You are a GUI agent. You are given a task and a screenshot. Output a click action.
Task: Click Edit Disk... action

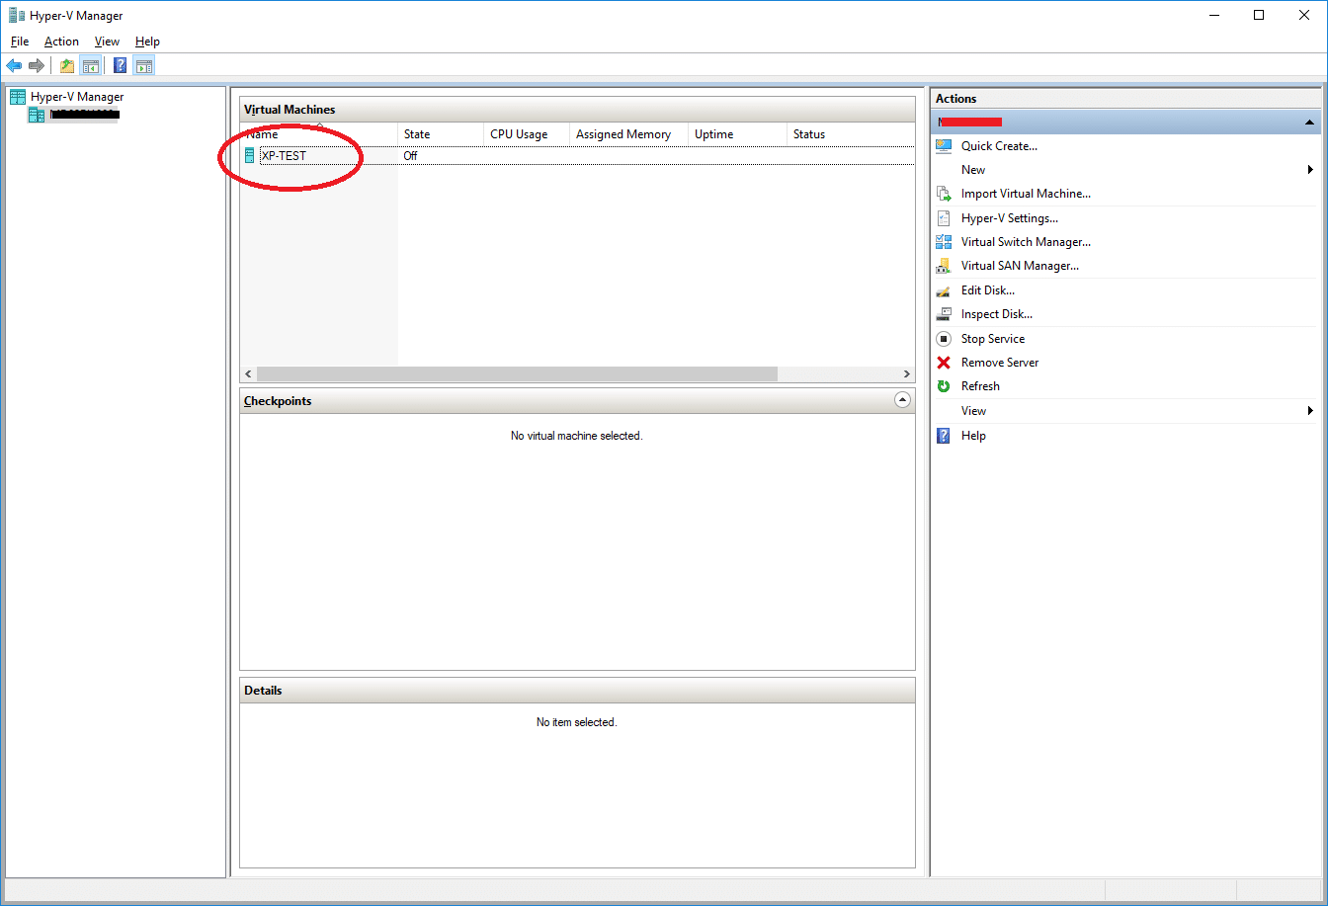pos(988,290)
